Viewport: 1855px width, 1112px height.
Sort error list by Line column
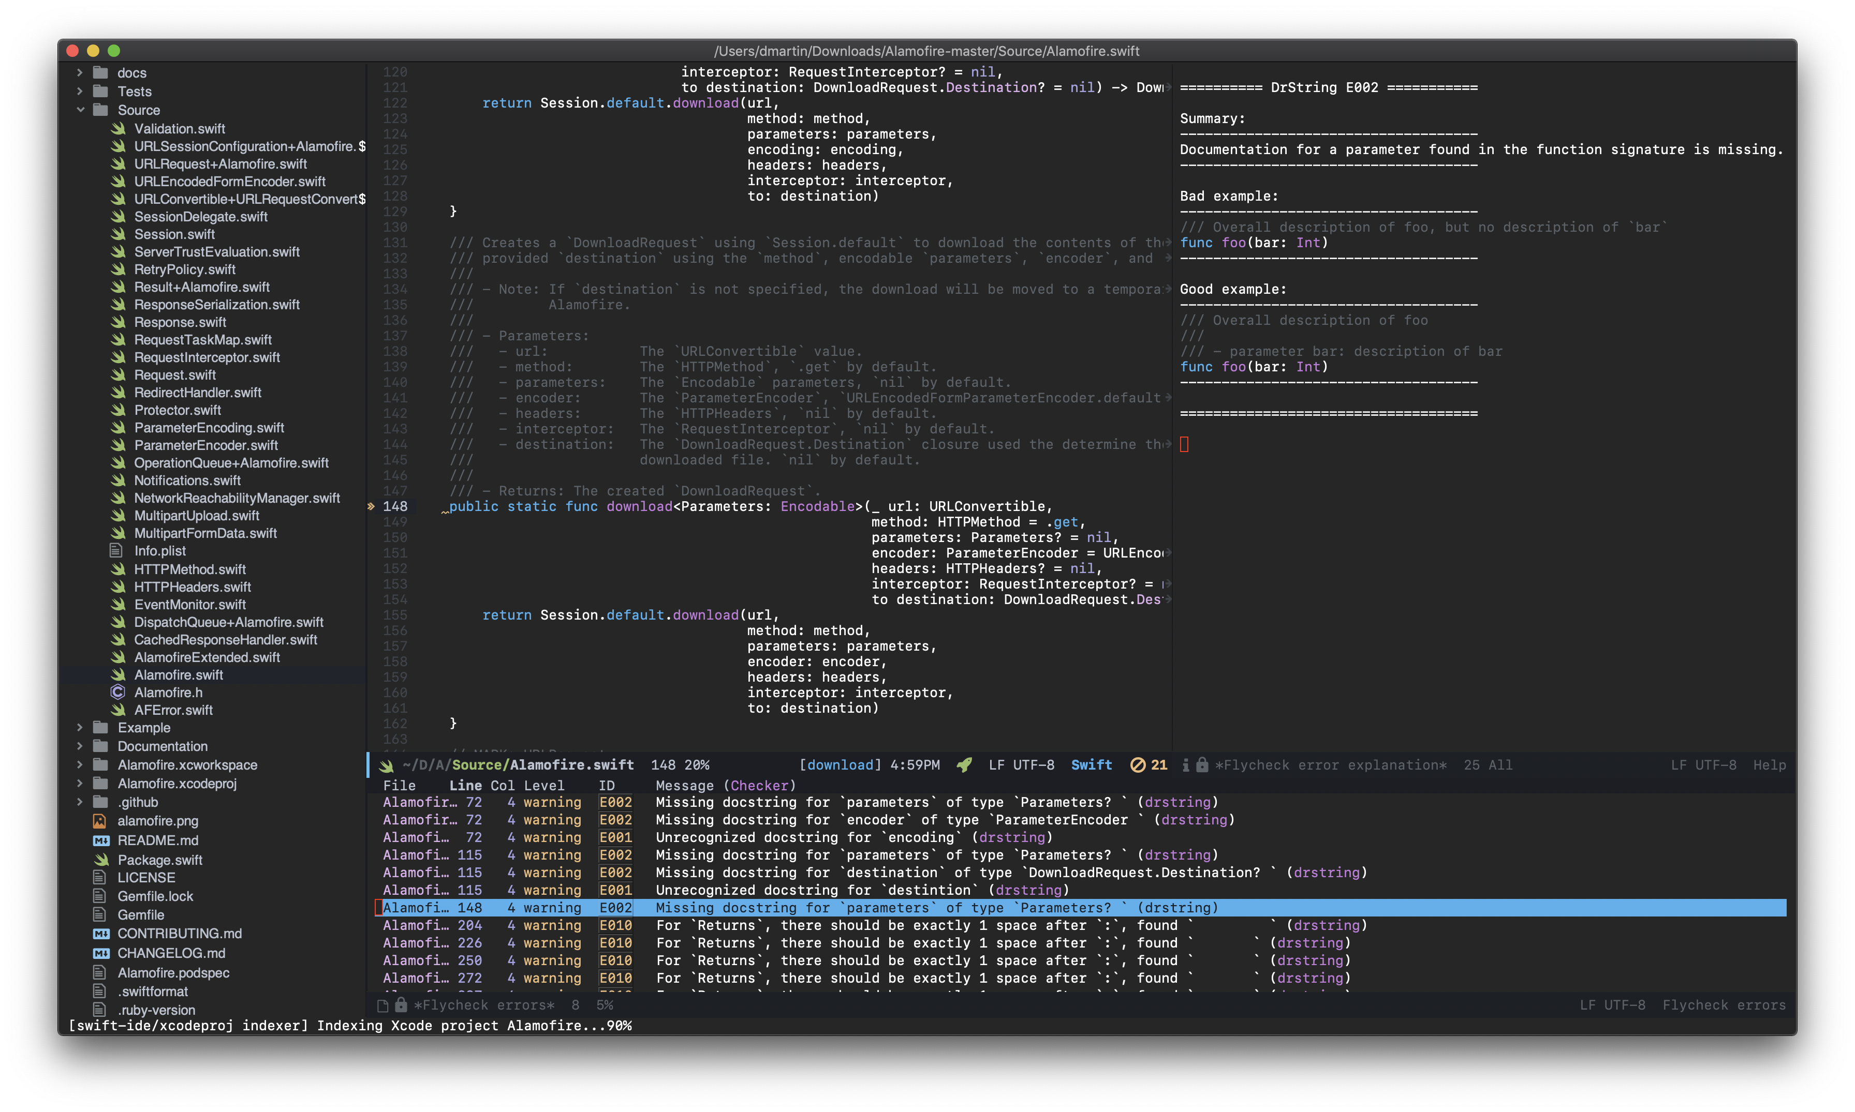coord(465,785)
